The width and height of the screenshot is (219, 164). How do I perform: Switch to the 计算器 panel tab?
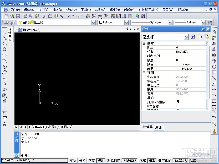pos(148,127)
